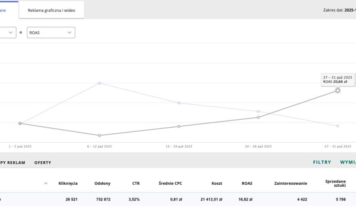This screenshot has height=208, width=356.
Task: Sort table by CTR column header
Action: (136, 183)
